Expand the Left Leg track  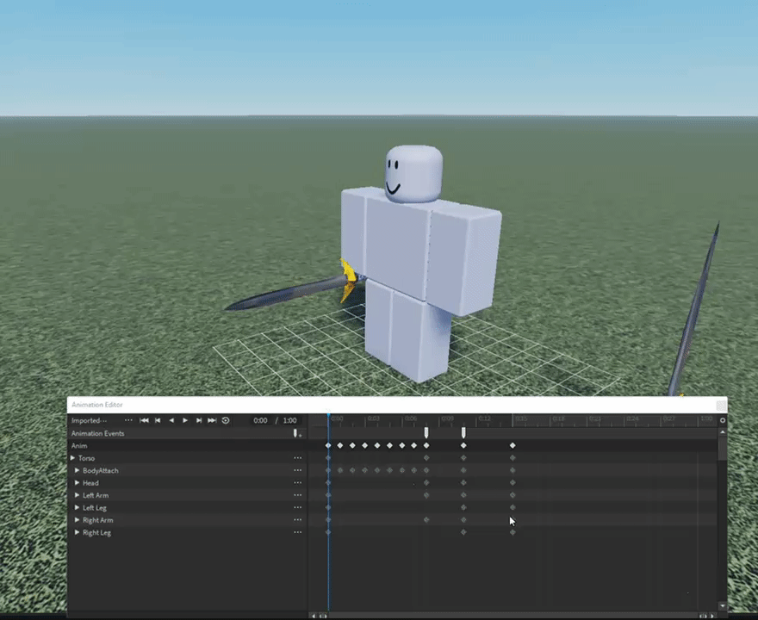pos(77,507)
